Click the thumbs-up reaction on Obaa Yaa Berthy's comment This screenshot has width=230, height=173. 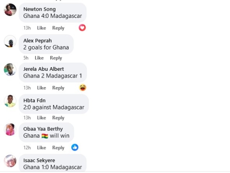pos(75,148)
